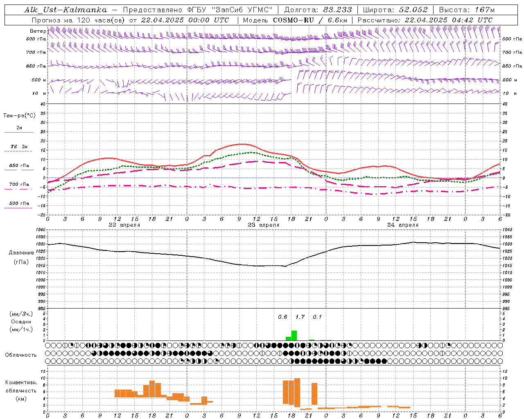
Task: Click the solid red 2м legend line
Action: 19,133
